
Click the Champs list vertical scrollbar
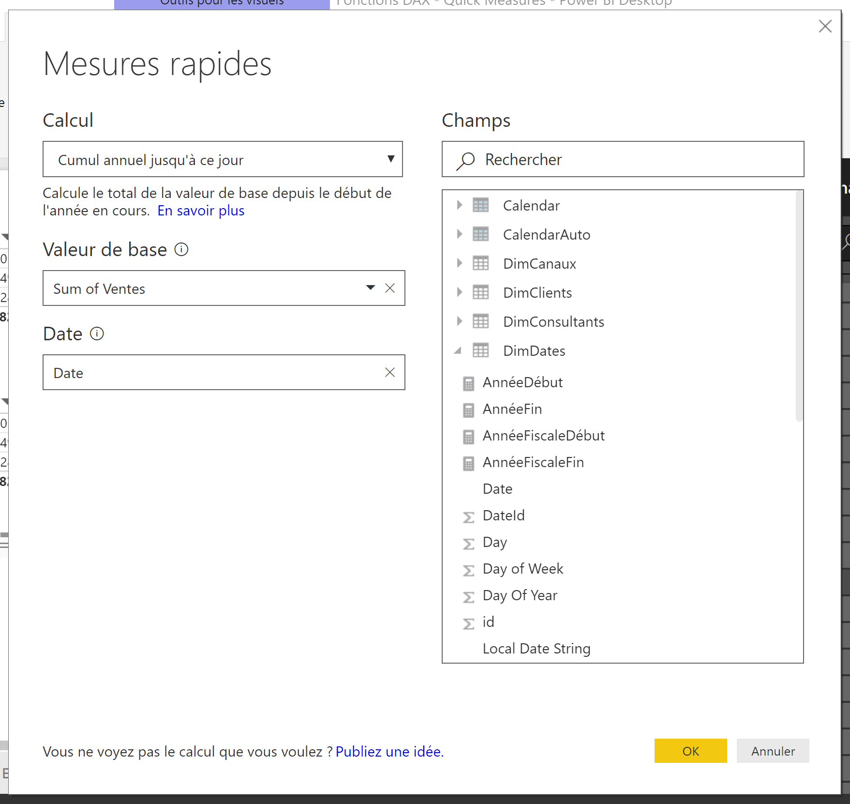point(799,306)
